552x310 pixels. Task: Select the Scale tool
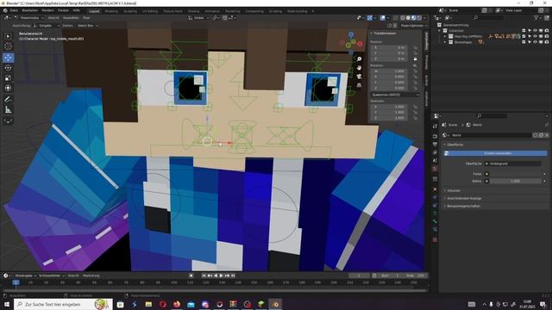(8, 78)
